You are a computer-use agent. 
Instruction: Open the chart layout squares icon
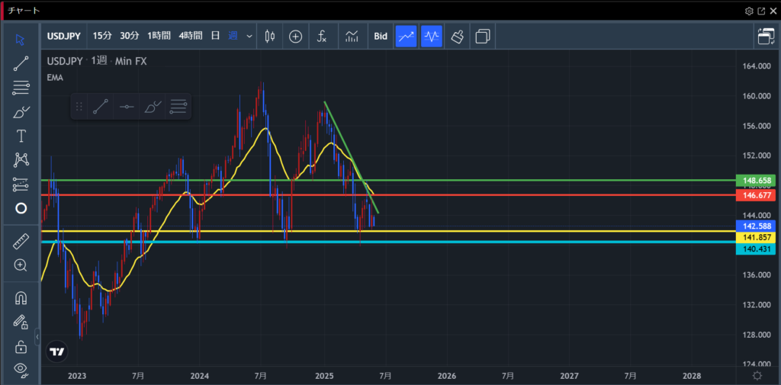pyautogui.click(x=483, y=36)
